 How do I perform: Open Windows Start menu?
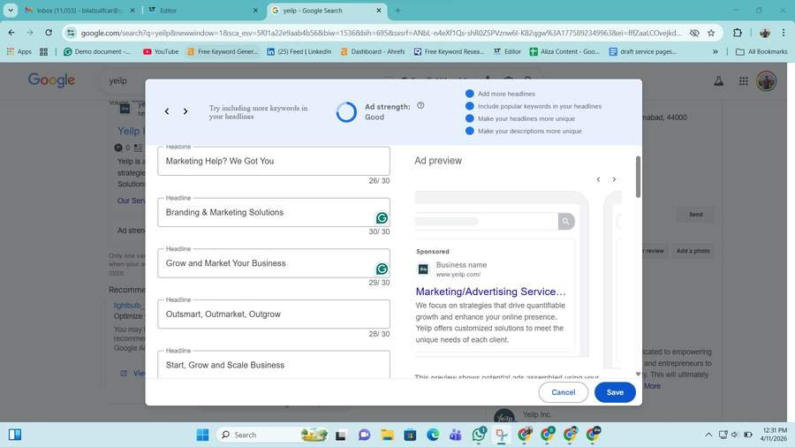click(x=202, y=435)
